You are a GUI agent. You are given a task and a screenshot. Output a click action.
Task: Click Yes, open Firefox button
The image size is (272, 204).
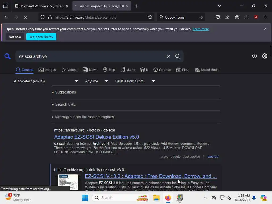[41, 37]
